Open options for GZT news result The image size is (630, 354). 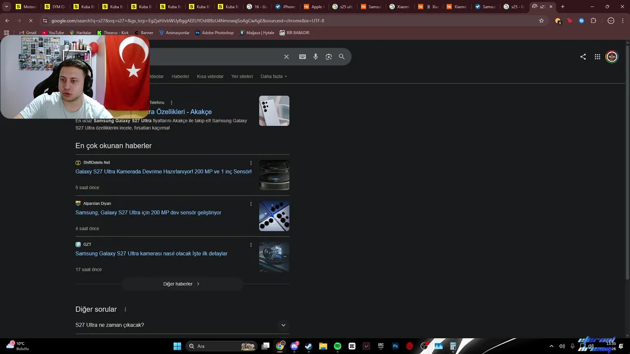(x=251, y=245)
